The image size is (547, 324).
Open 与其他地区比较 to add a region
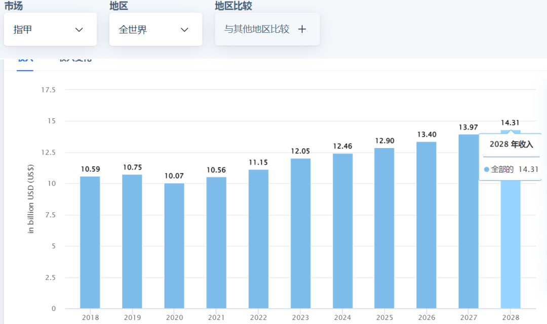point(267,29)
